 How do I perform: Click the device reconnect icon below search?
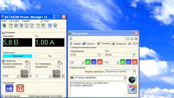(x=132, y=89)
